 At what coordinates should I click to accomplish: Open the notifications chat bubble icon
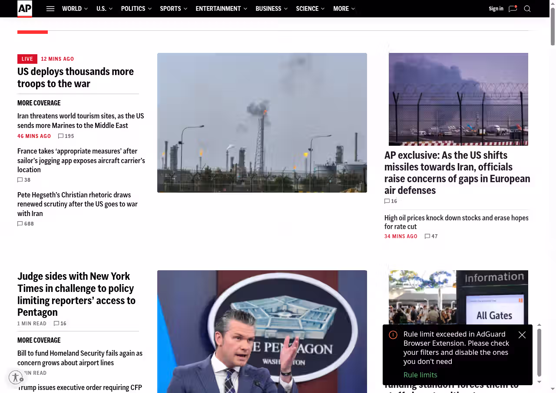(x=513, y=9)
